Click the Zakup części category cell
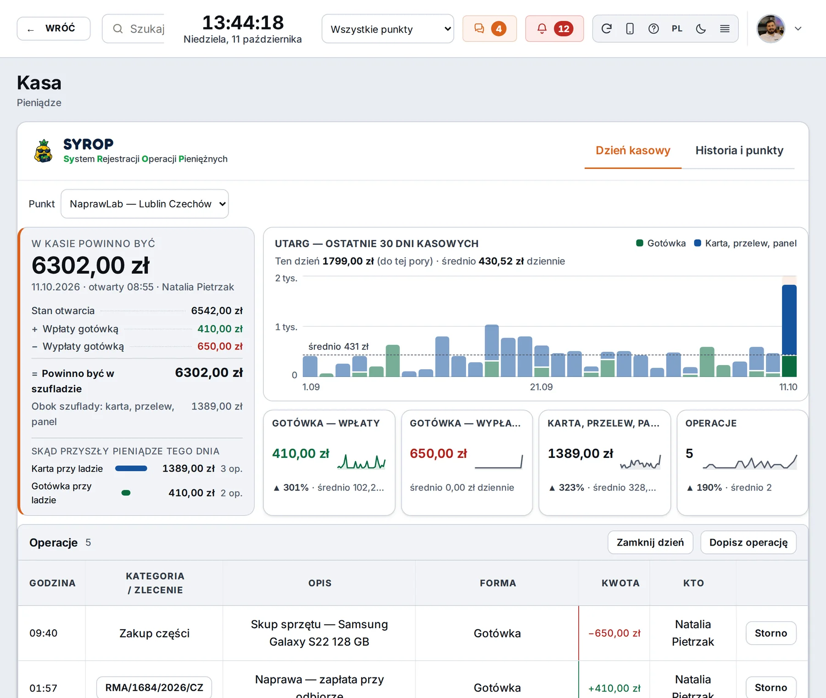This screenshot has width=826, height=698. click(154, 633)
